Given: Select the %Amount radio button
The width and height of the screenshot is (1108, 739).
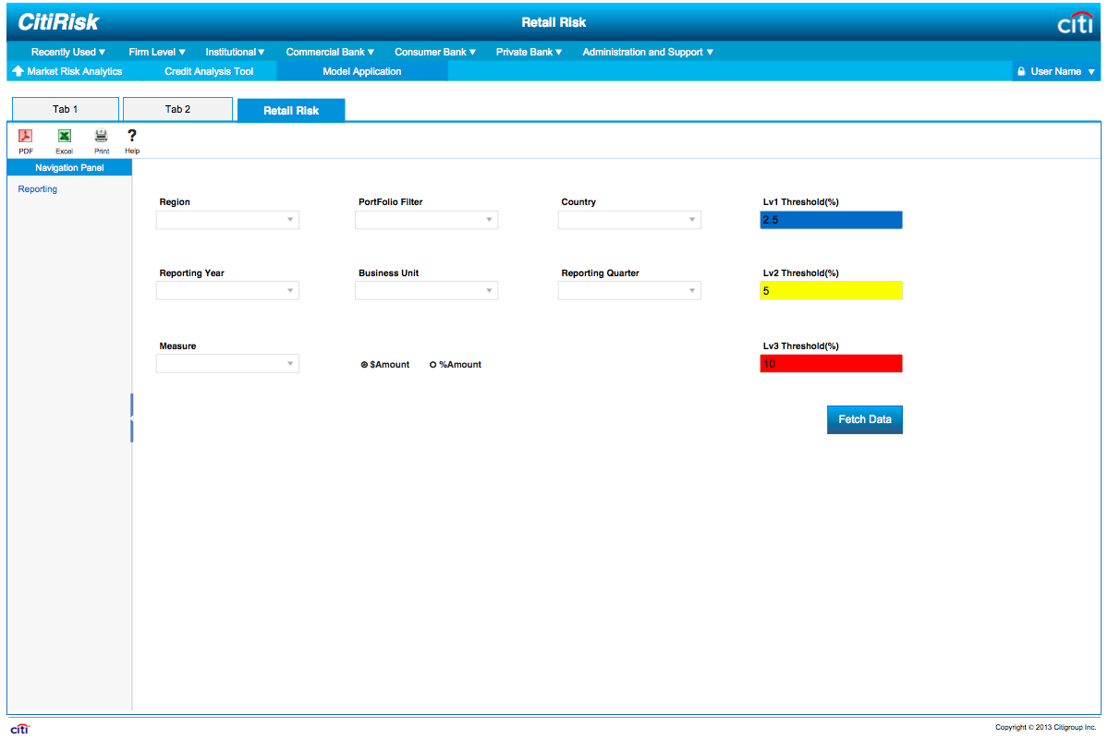Looking at the screenshot, I should [x=432, y=365].
